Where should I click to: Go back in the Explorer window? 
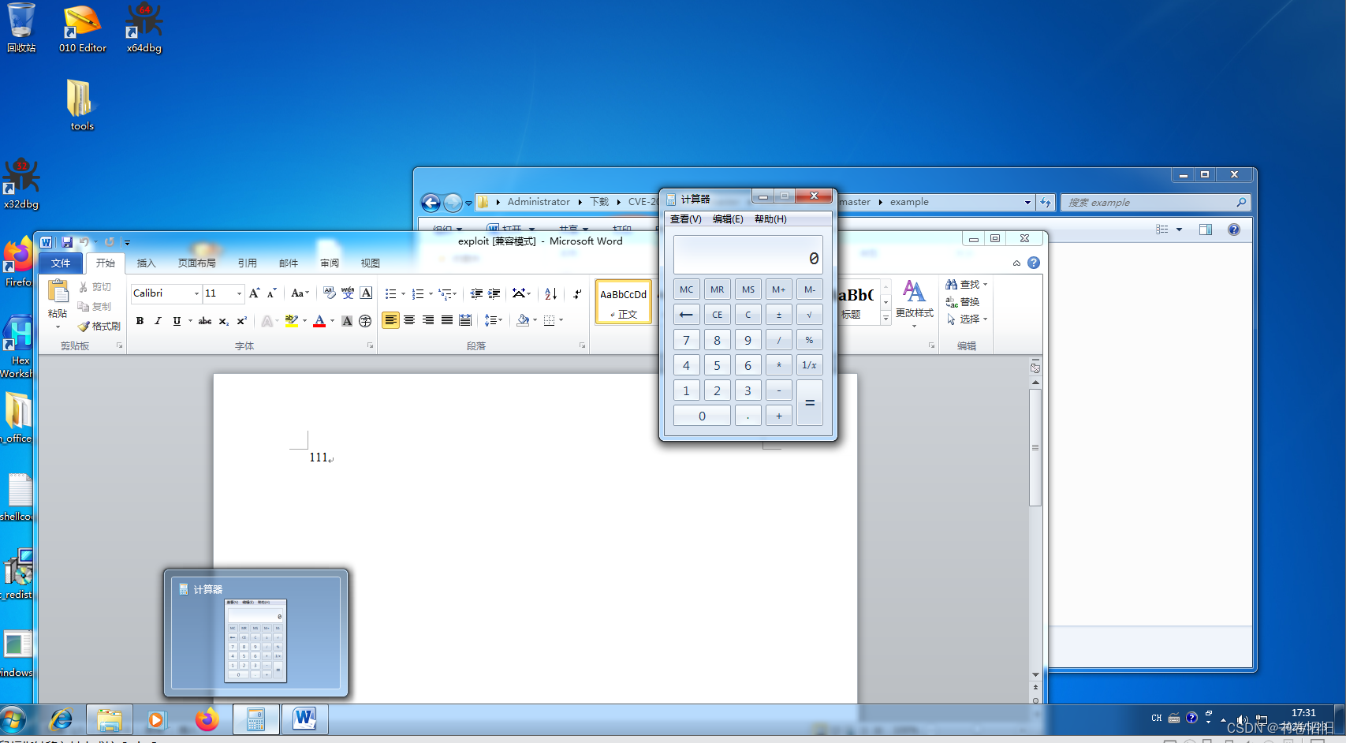(x=431, y=203)
